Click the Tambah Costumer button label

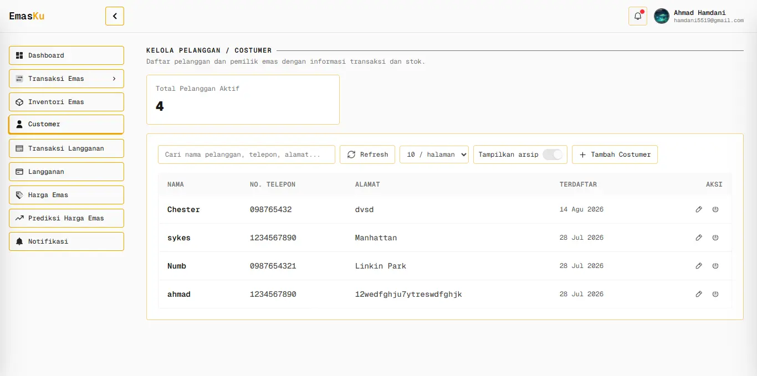pyautogui.click(x=621, y=154)
